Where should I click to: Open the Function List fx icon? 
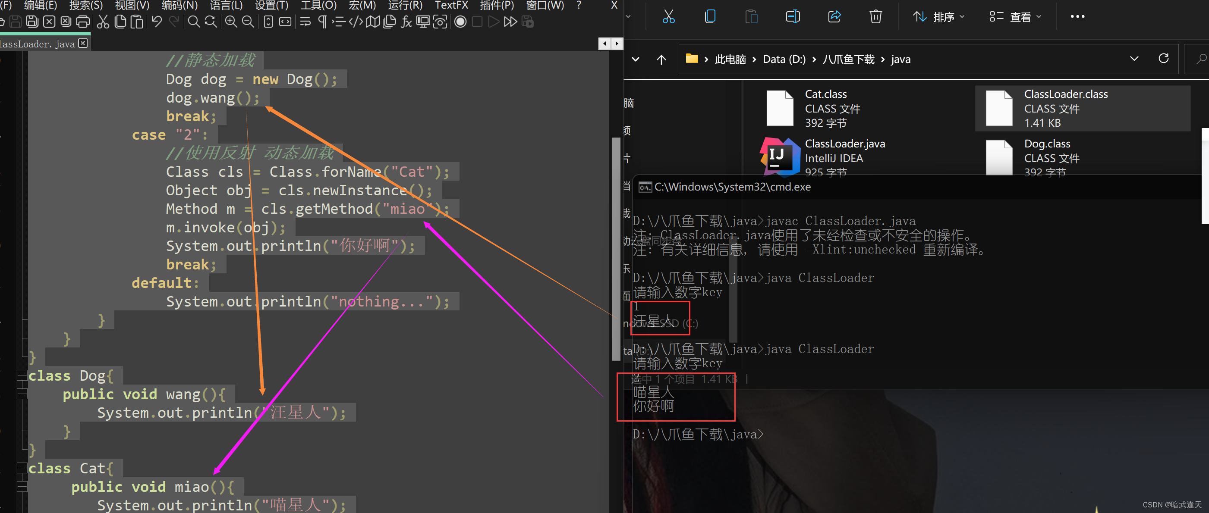(x=406, y=22)
